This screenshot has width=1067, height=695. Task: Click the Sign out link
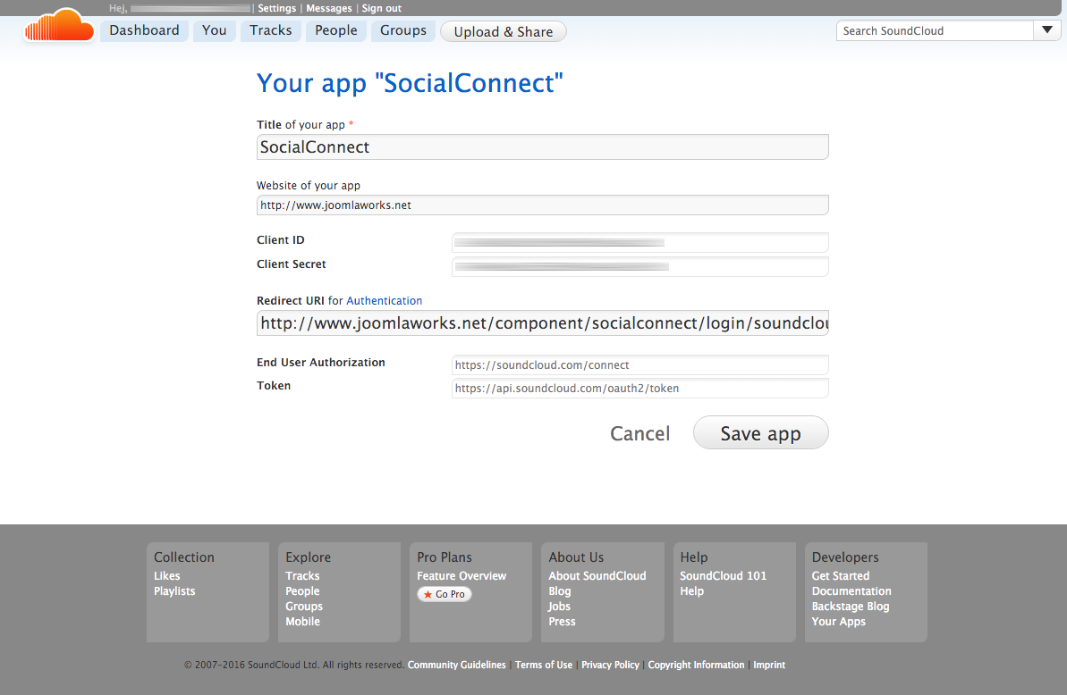pos(382,8)
